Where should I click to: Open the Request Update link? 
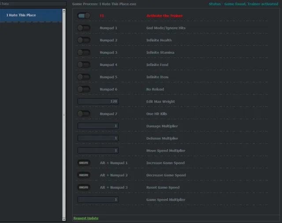pyautogui.click(x=86, y=218)
